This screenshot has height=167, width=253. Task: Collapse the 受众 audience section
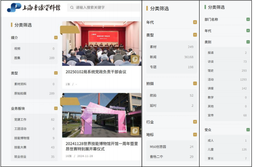click(x=248, y=130)
